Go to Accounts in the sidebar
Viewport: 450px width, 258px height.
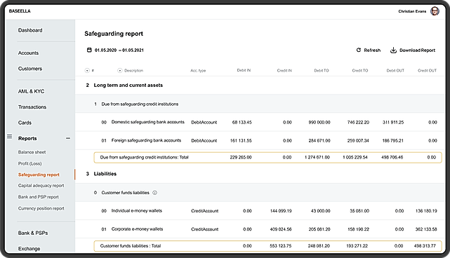click(28, 53)
